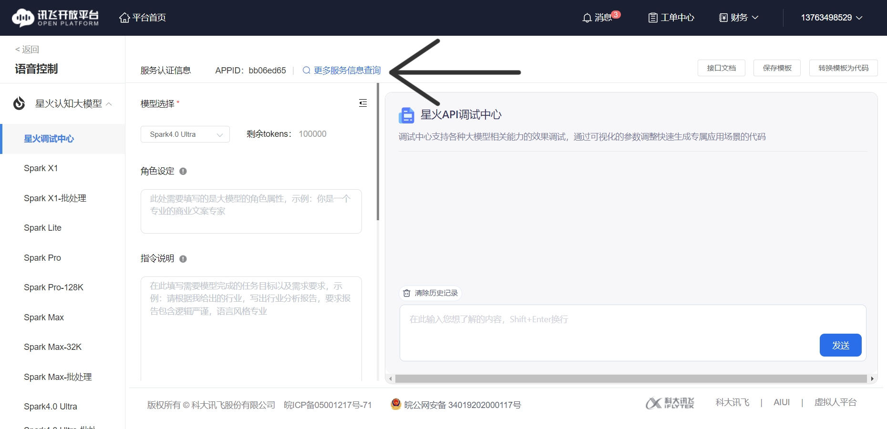Click the police badge icon in footer
This screenshot has height=429, width=887.
(x=396, y=404)
